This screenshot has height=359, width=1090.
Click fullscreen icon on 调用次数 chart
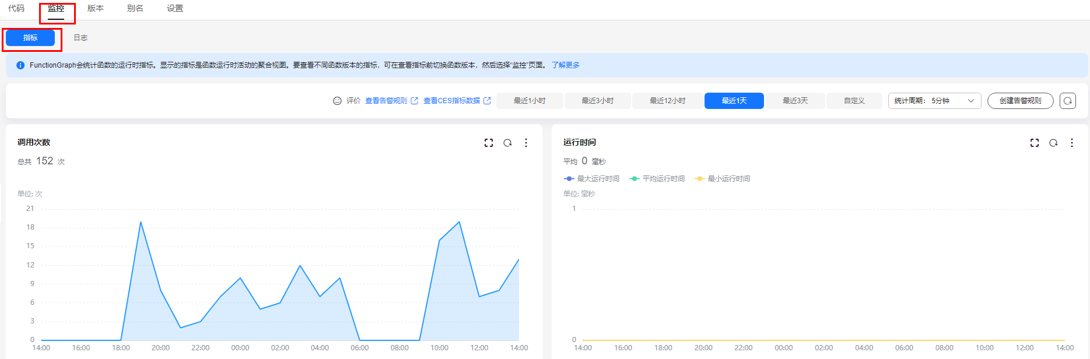(x=489, y=143)
